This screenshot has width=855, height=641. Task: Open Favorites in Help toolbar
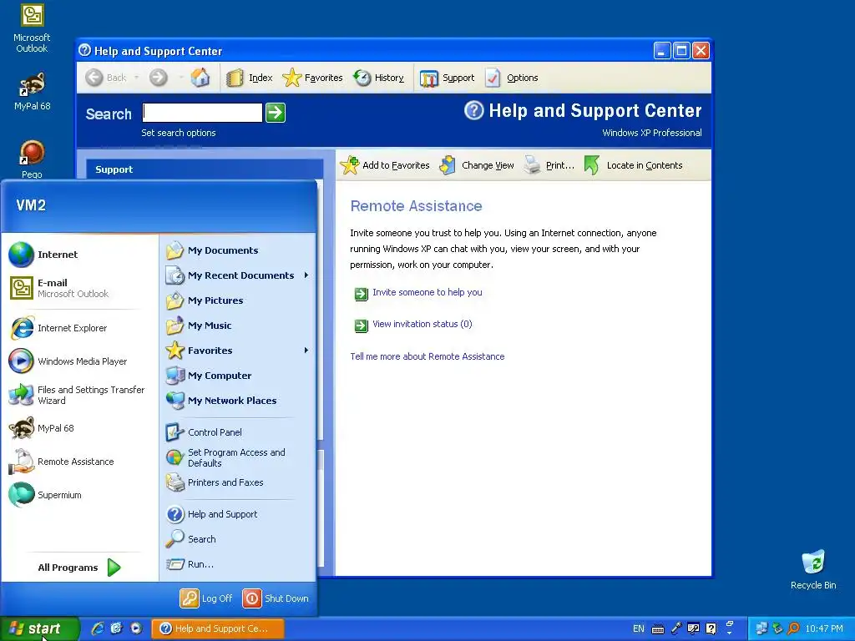(x=313, y=78)
